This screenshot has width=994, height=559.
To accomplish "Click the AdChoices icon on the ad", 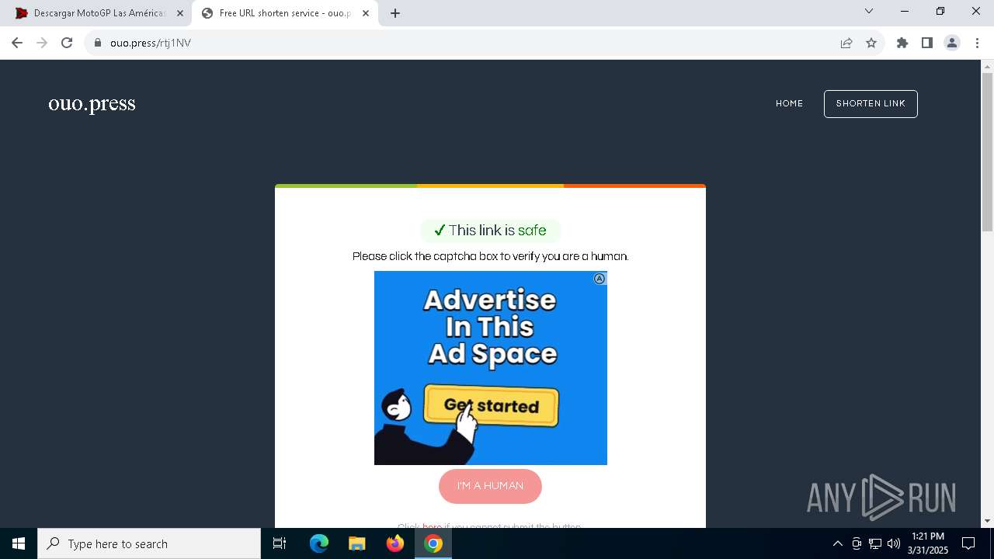I will [x=600, y=279].
